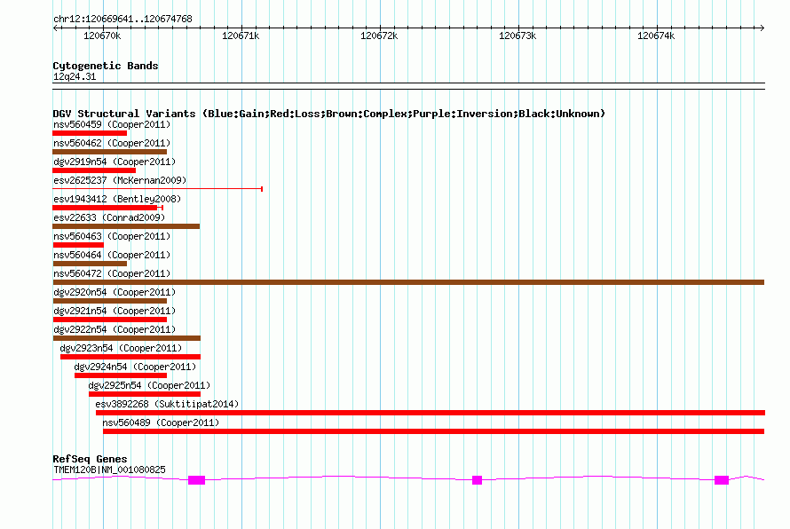Click the dgv2925n54 (Cooper2011) label
The image size is (790, 529).
149,385
